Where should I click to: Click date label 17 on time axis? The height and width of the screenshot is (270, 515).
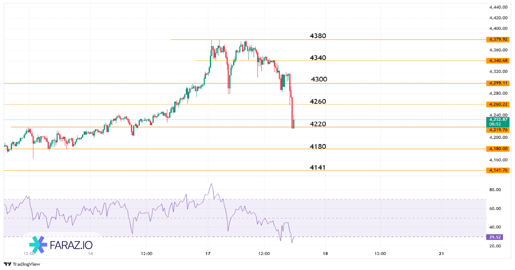click(x=208, y=254)
